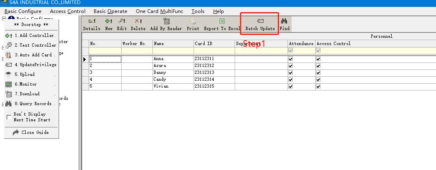Viewport: 436px width, 170px height.
Task: Click the Name filter input field
Action: point(173,51)
